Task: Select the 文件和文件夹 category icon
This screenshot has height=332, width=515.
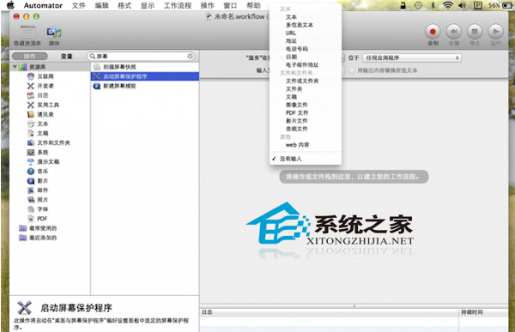Action: point(31,142)
